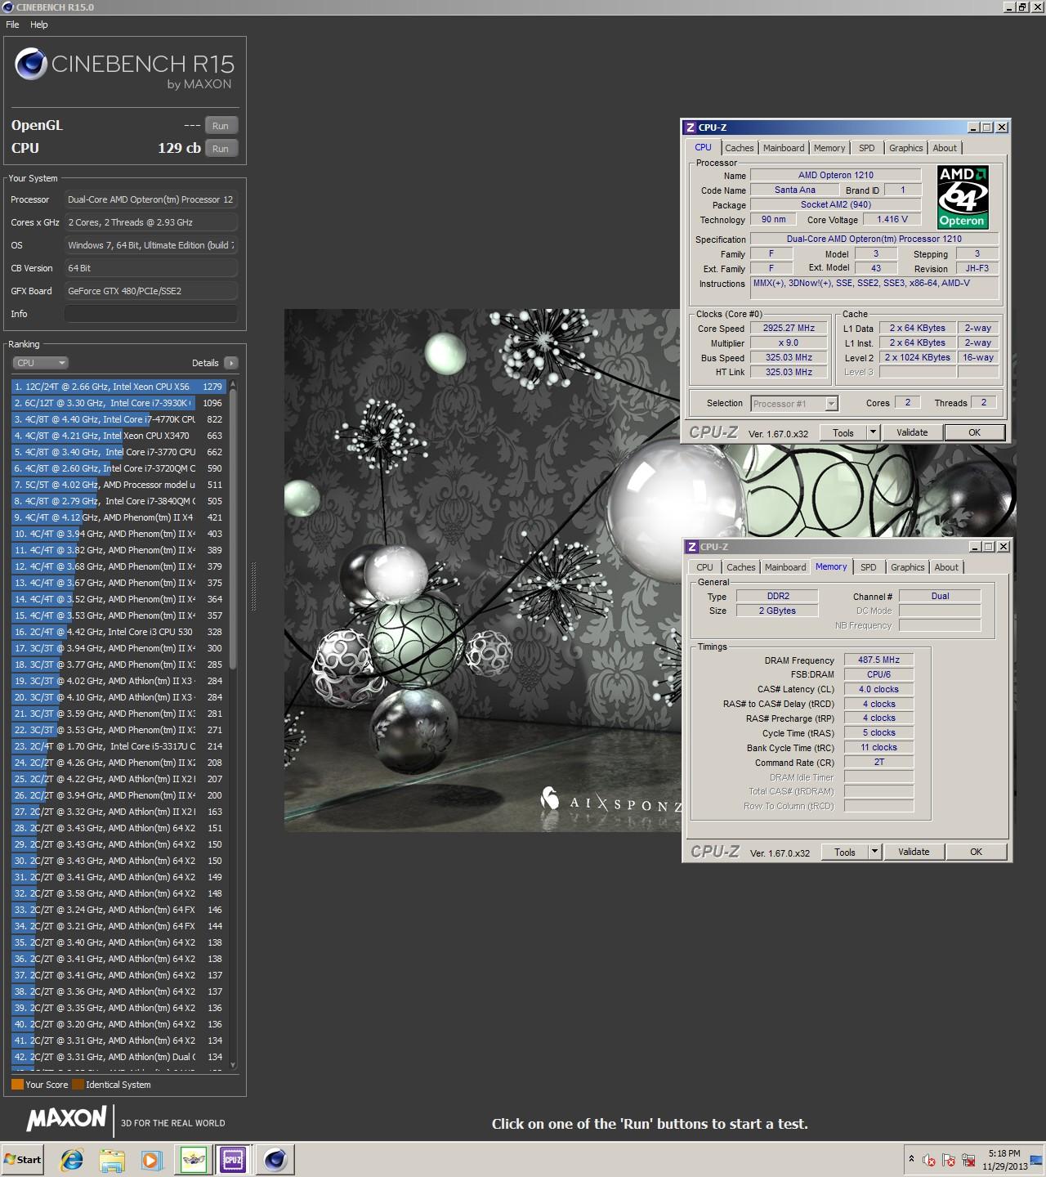Open the network status tray icon
This screenshot has height=1177, width=1046.
click(x=969, y=1160)
